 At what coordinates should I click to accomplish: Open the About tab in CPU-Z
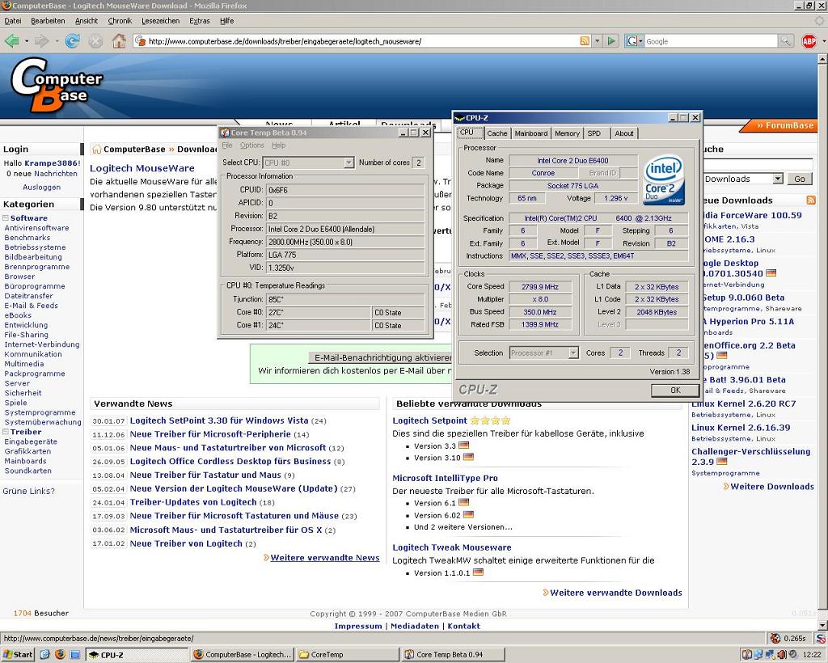[x=624, y=133]
